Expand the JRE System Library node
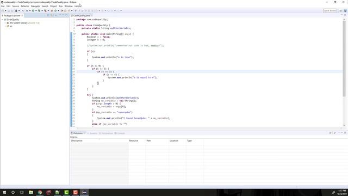The width and height of the screenshot is (348, 196). pos(5,23)
